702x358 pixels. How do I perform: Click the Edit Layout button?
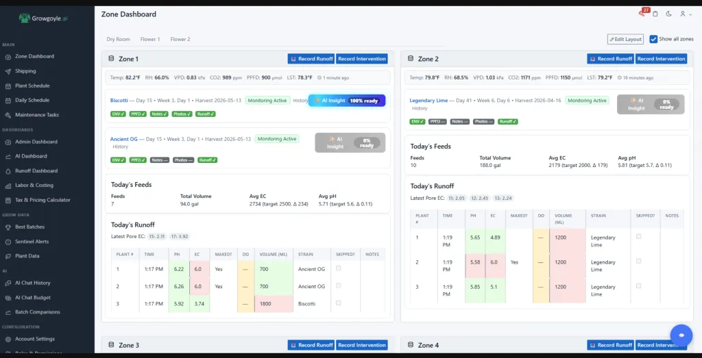pos(625,39)
